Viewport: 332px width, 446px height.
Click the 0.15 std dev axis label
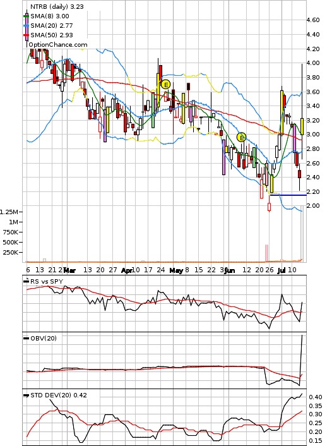316,440
